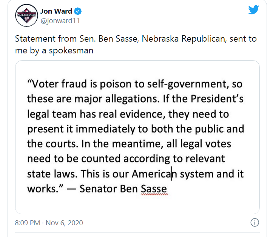Screen dimensions: 270x237
Task: Click the word American in the statement
Action: [152, 174]
